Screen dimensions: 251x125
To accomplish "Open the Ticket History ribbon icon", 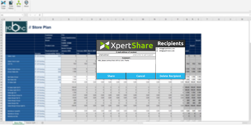I will pos(11,4).
